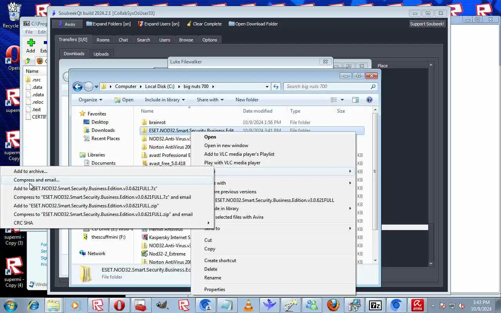The width and height of the screenshot is (501, 313).
Task: Show hidden tray icons arrow
Action: coord(433,306)
